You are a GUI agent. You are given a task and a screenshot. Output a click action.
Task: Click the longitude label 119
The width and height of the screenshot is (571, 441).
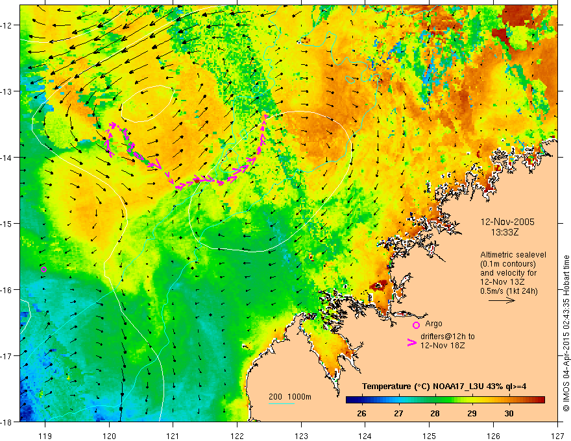point(45,436)
